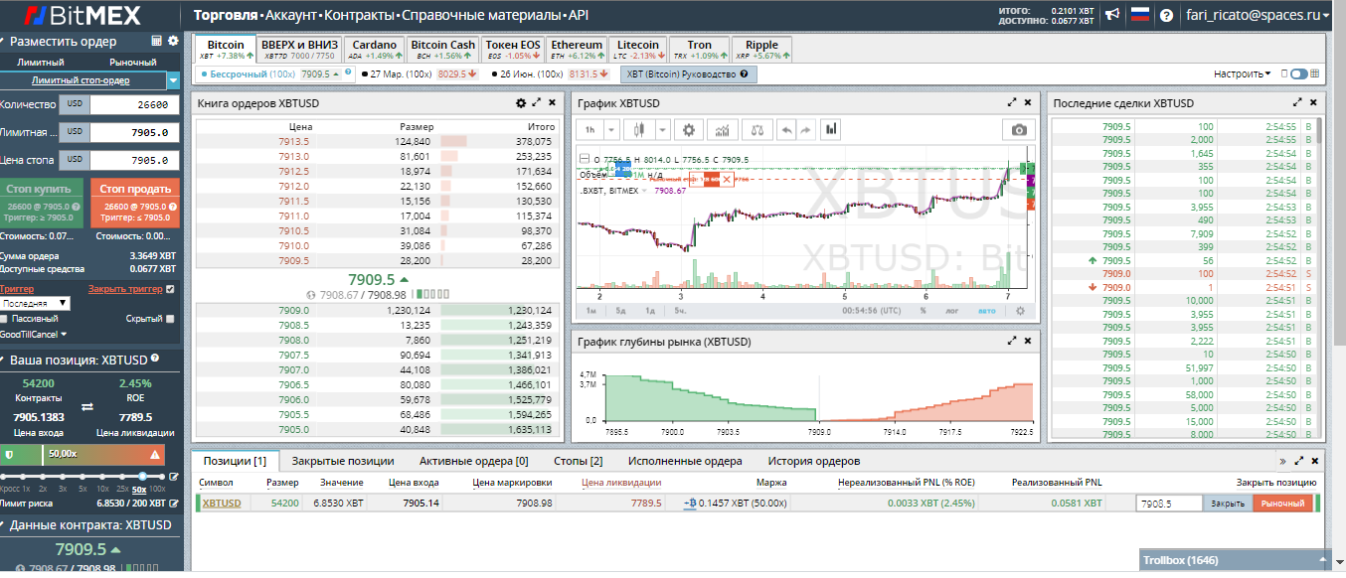Screen dimensions: 1346x578
Task: Click the Рыночный close position button
Action: (x=1282, y=504)
